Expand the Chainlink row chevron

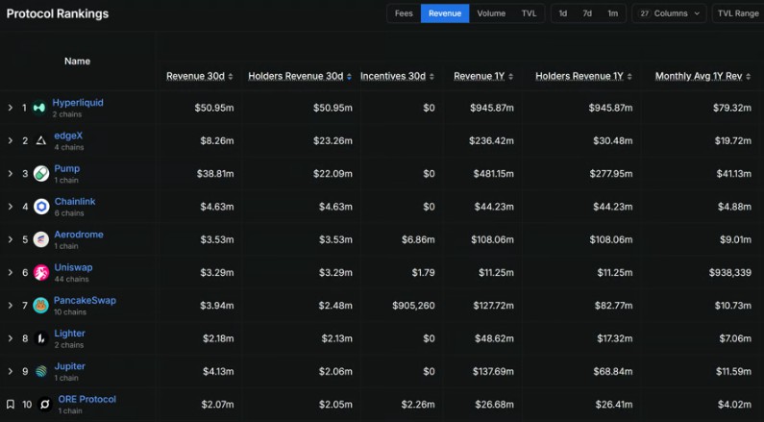coord(11,207)
